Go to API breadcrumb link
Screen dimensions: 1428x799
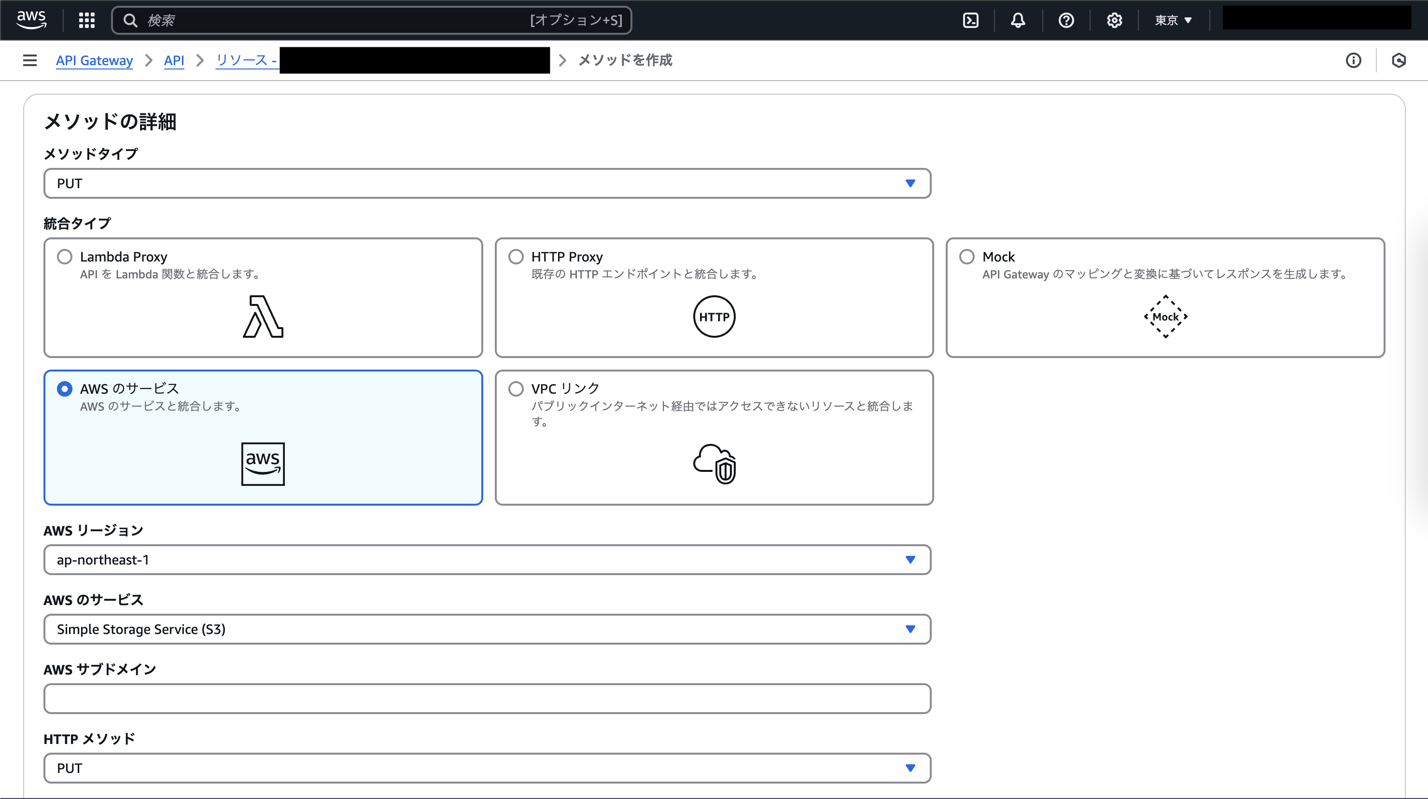coord(173,60)
